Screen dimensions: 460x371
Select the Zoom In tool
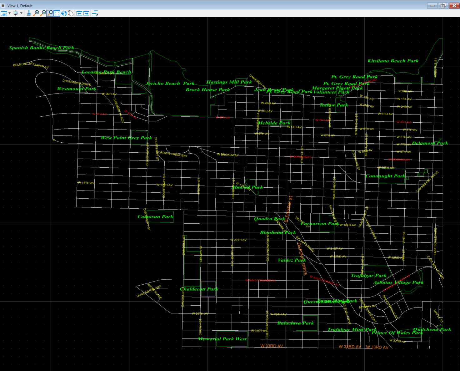pyautogui.click(x=37, y=13)
